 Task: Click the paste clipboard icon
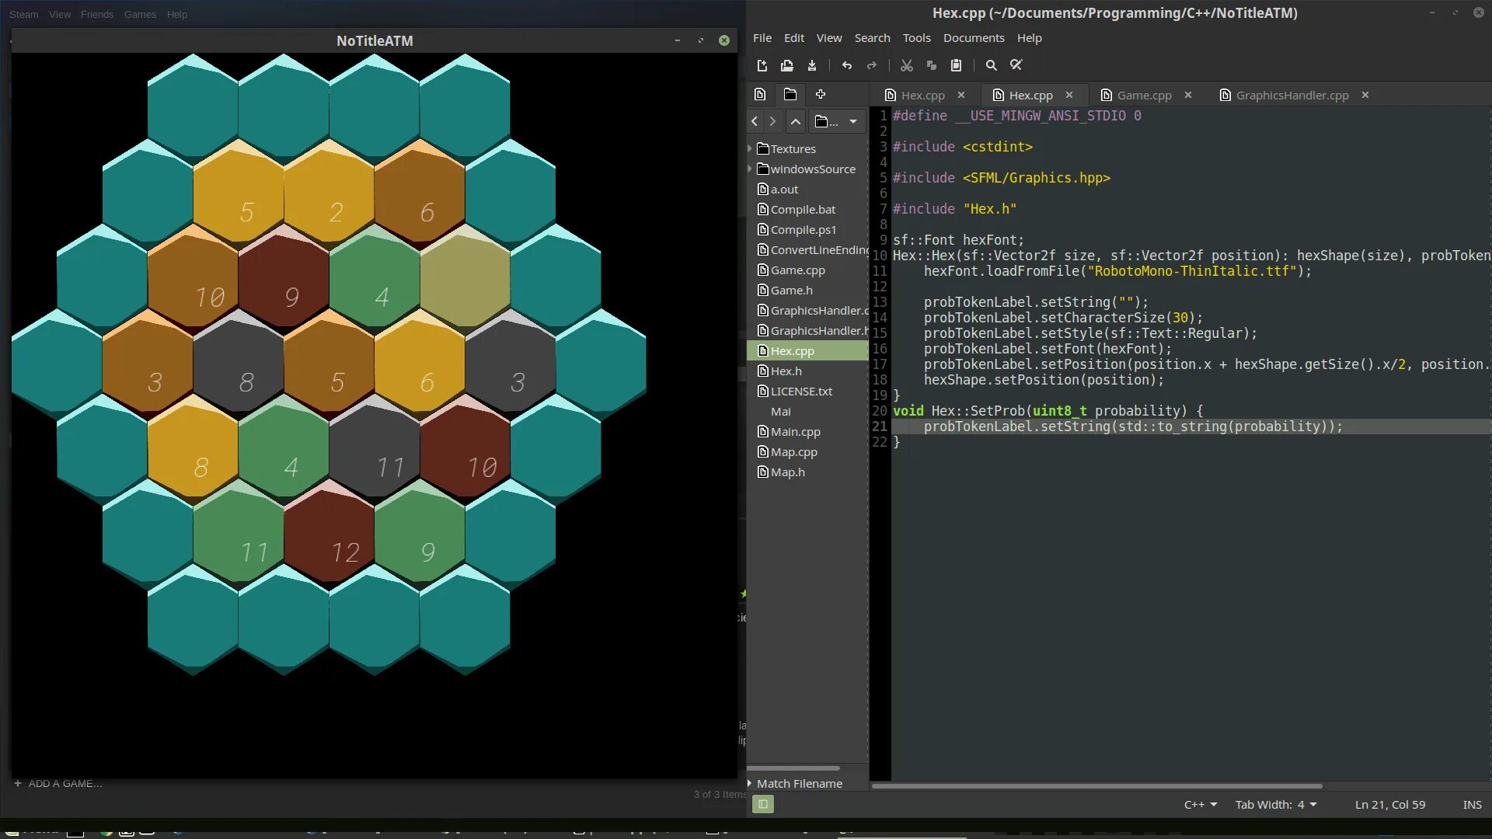click(957, 66)
